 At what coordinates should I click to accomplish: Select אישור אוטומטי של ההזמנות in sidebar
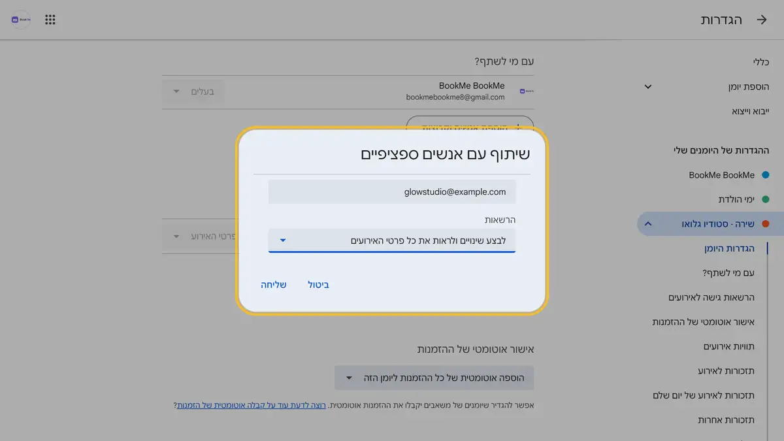pos(704,322)
